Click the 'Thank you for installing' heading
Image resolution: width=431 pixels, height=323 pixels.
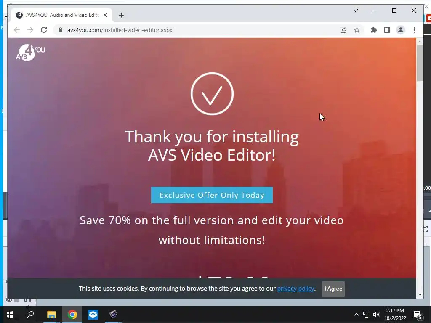pyautogui.click(x=212, y=146)
